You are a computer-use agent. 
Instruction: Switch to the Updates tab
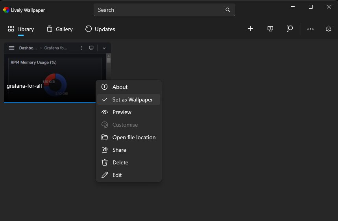[x=100, y=29]
